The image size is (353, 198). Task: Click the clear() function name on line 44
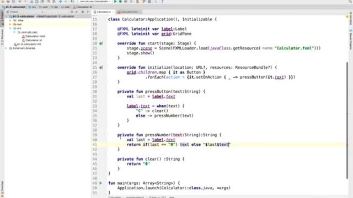click(151, 159)
